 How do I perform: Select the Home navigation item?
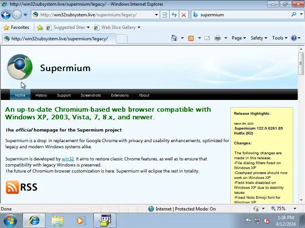(x=20, y=95)
